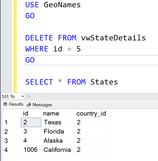Select row header number 4
This screenshot has width=158, height=161.
tap(12, 150)
